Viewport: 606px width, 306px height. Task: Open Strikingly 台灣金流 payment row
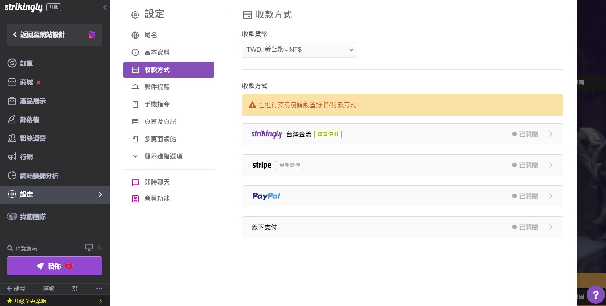coord(402,134)
